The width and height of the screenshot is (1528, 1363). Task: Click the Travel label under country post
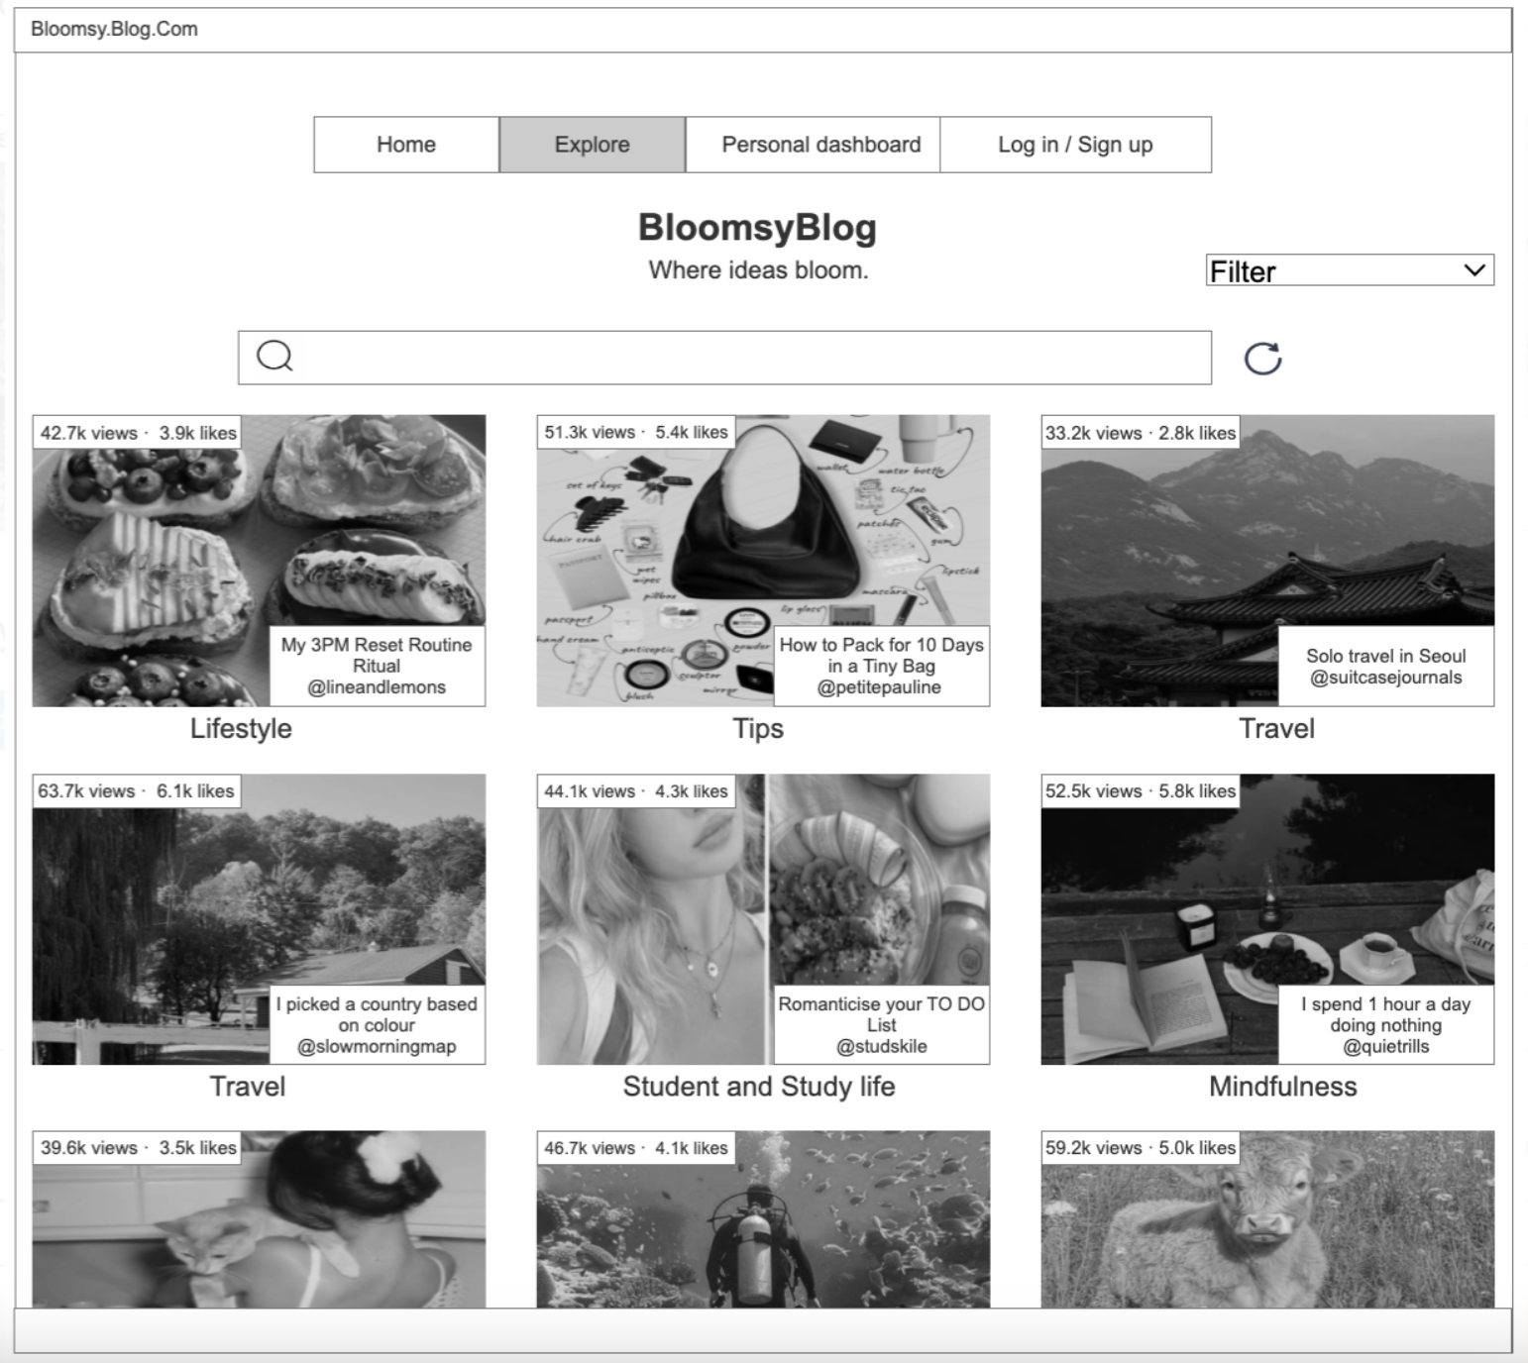[x=248, y=1087]
